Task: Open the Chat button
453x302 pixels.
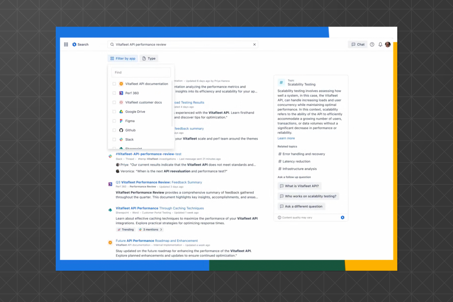Action: (x=358, y=45)
